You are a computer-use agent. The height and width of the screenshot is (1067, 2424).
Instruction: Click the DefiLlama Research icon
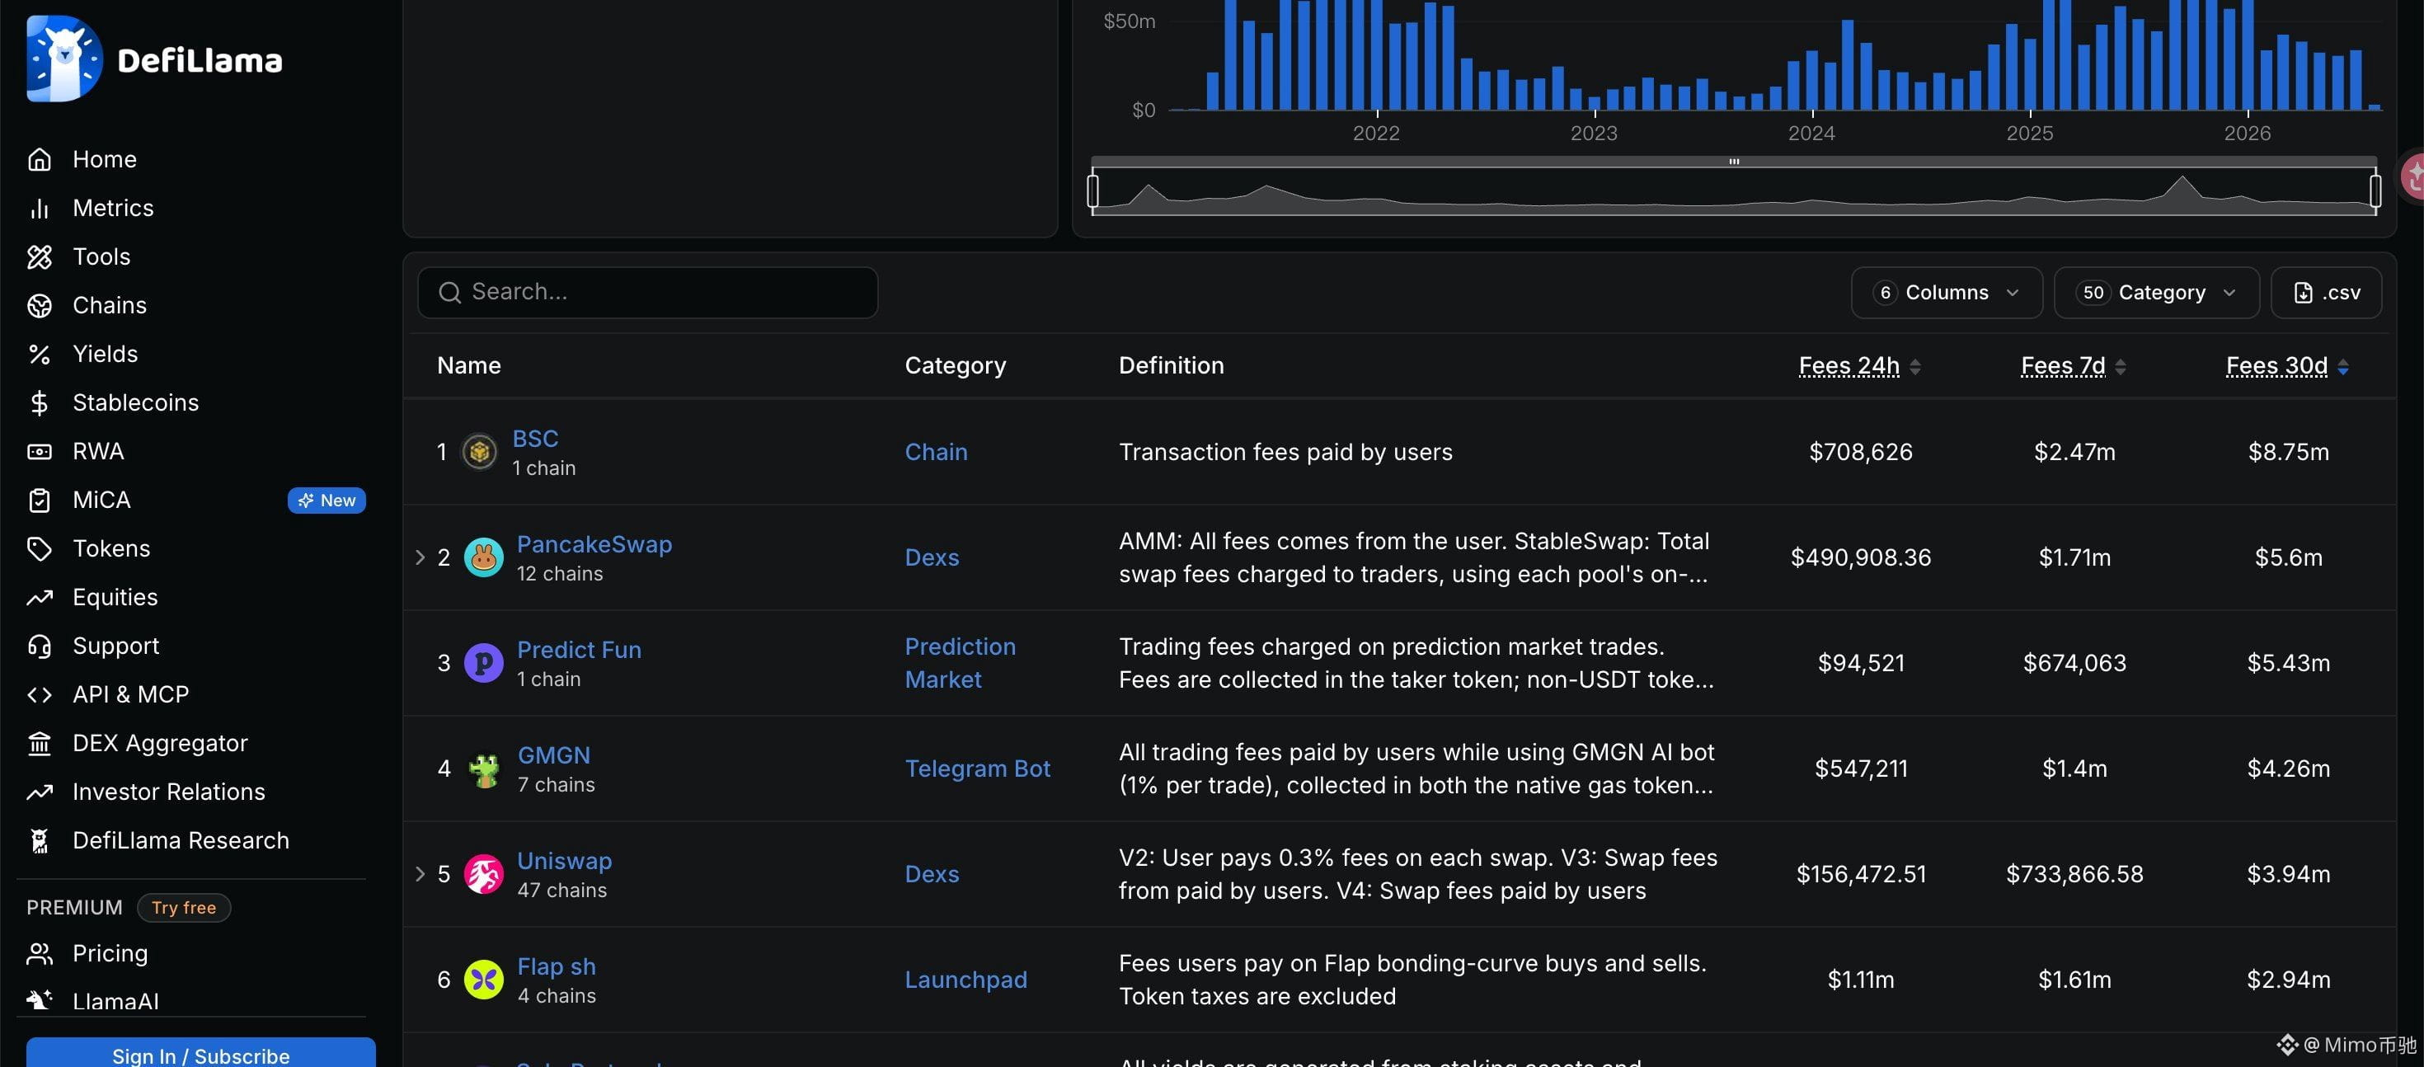(x=40, y=841)
